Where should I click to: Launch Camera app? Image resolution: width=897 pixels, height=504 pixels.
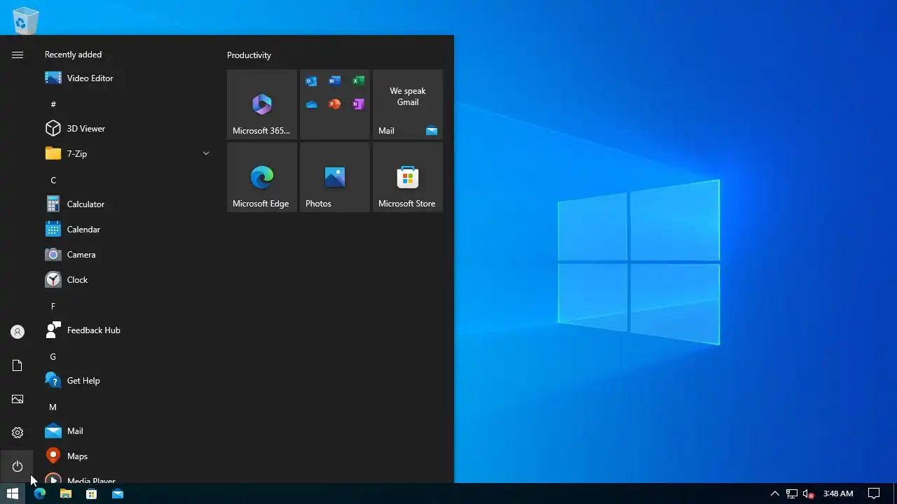126,255
